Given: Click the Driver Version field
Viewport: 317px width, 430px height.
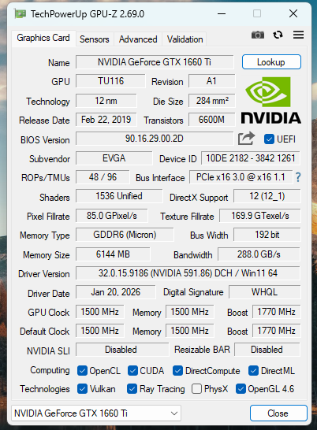Looking at the screenshot, I should pos(188,273).
